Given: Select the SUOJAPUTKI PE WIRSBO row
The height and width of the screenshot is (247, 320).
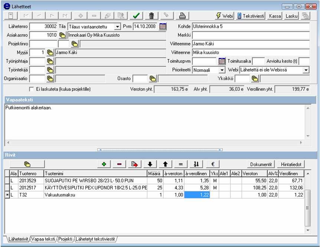Looking at the screenshot, I should 154,181.
